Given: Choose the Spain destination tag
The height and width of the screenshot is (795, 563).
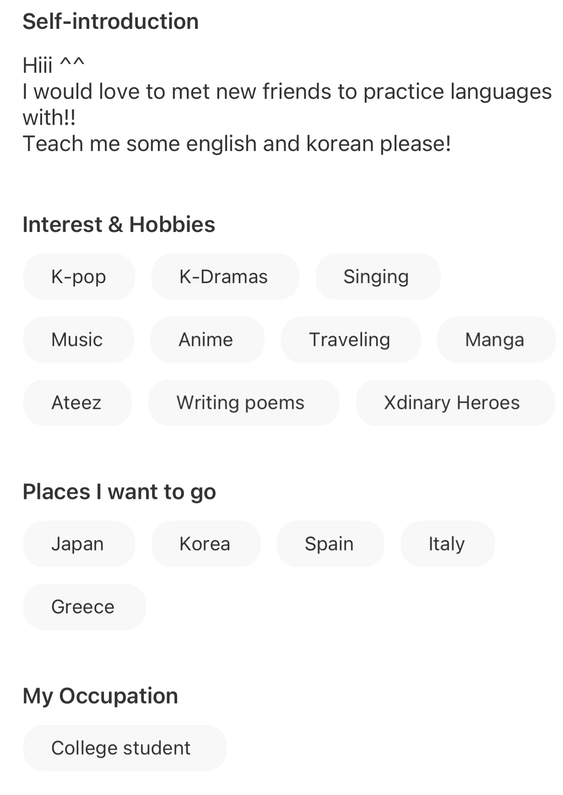Looking at the screenshot, I should [x=330, y=544].
